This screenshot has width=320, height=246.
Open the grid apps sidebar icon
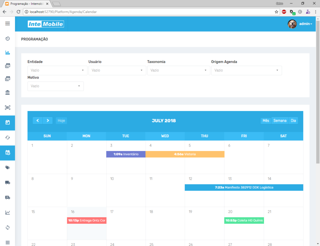(7, 242)
